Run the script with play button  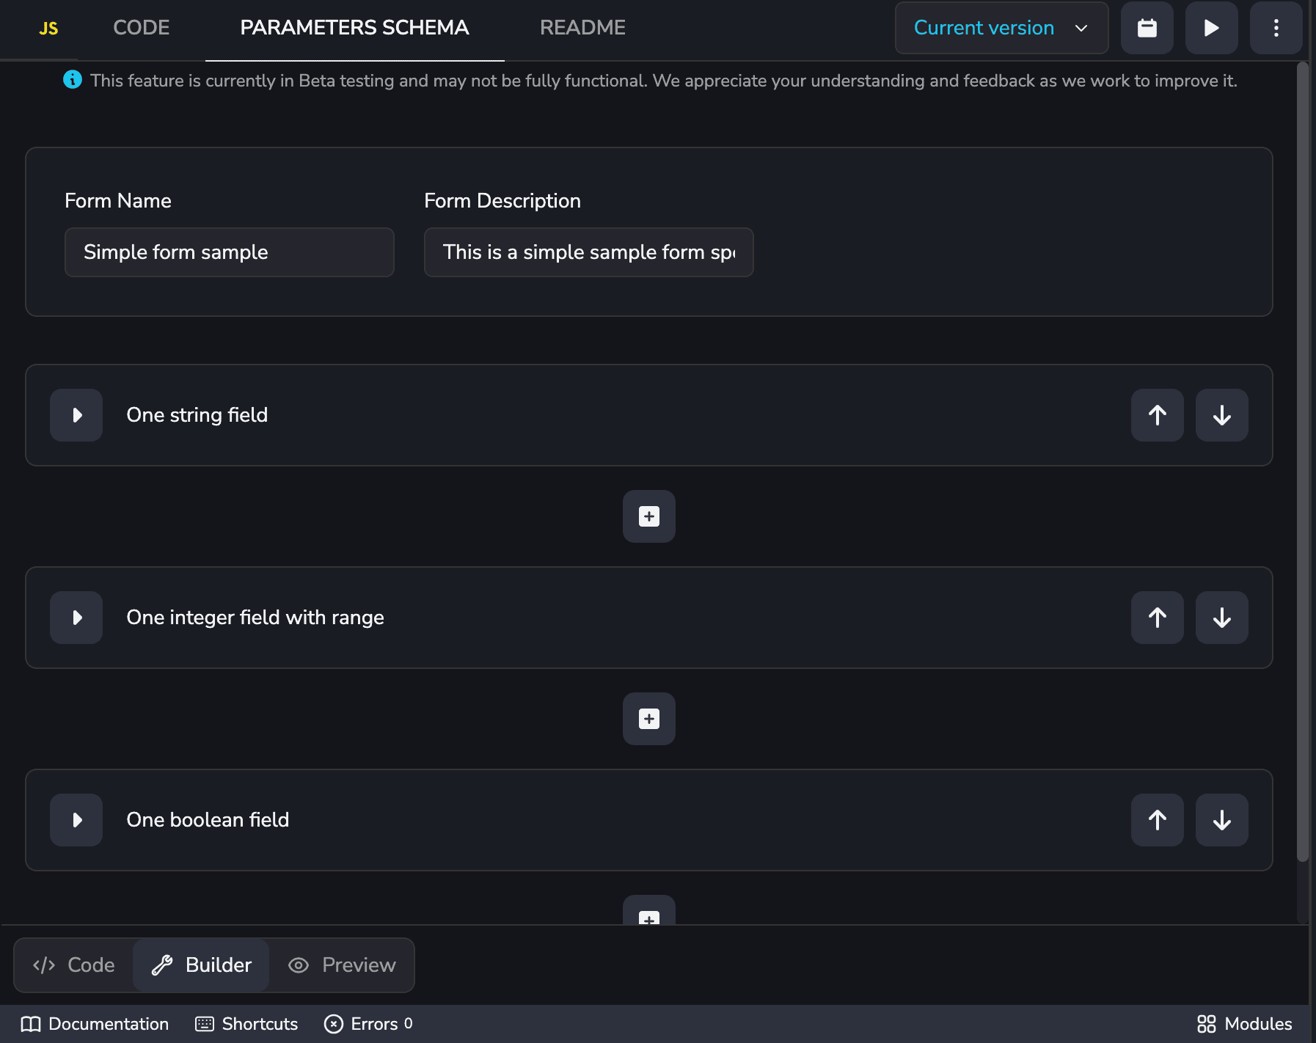1211,28
